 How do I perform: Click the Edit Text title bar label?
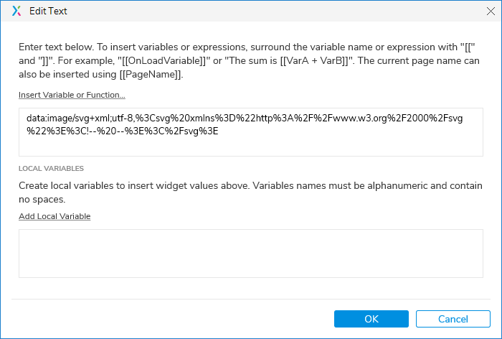(x=48, y=11)
